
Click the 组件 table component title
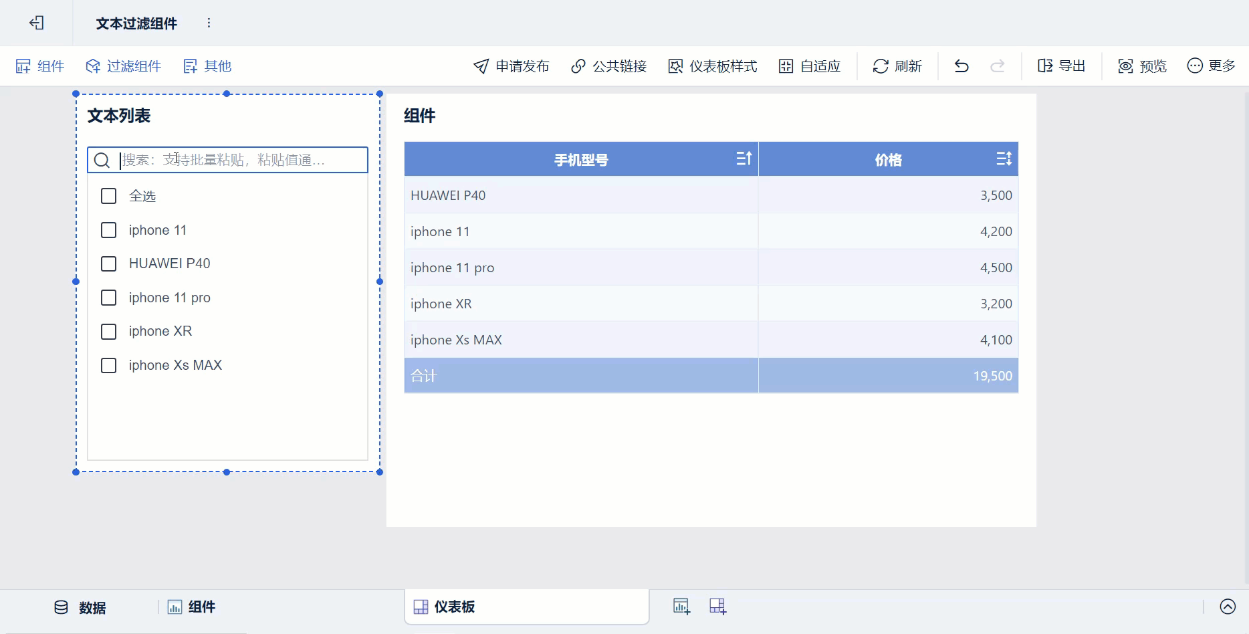point(420,116)
